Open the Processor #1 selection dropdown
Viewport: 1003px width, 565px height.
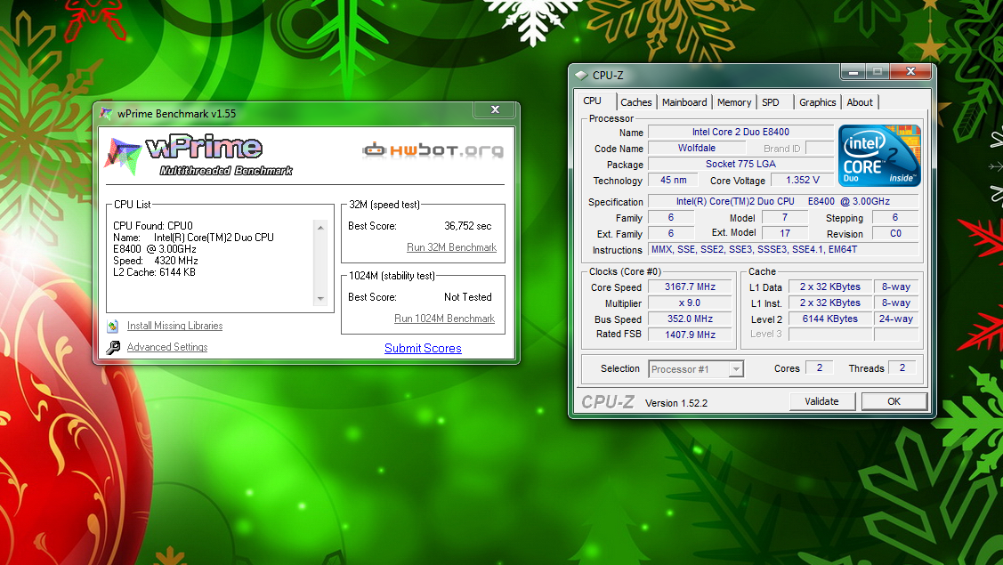pos(736,369)
